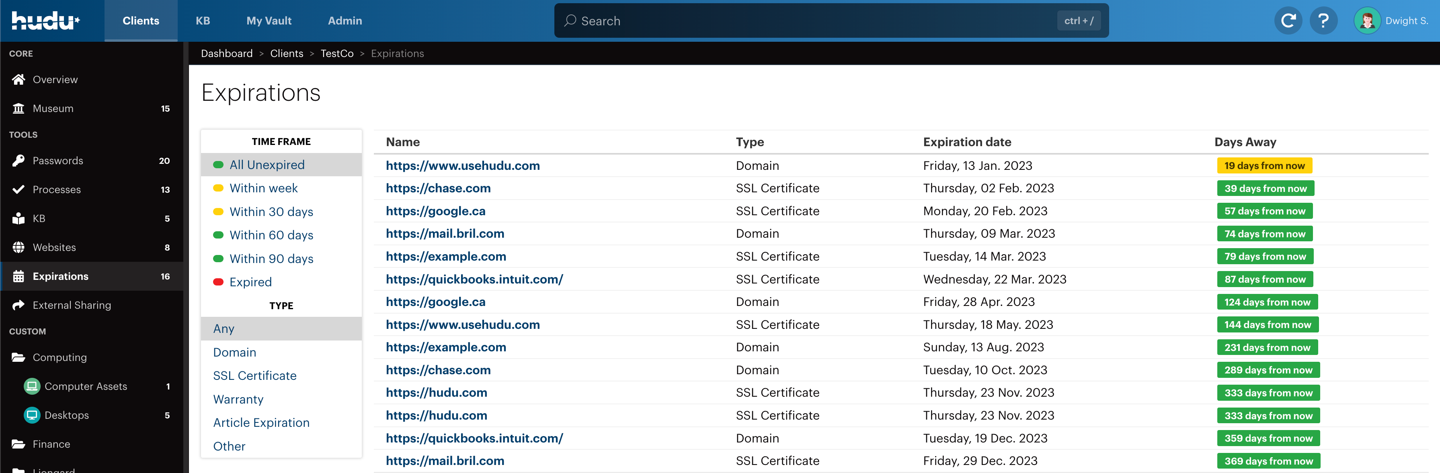Viewport: 1440px width, 473px height.
Task: Click the Websites globe icon
Action: point(18,247)
